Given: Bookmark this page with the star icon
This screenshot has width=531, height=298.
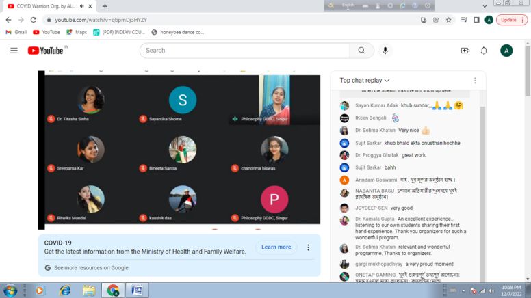Looking at the screenshot, I should [x=449, y=20].
